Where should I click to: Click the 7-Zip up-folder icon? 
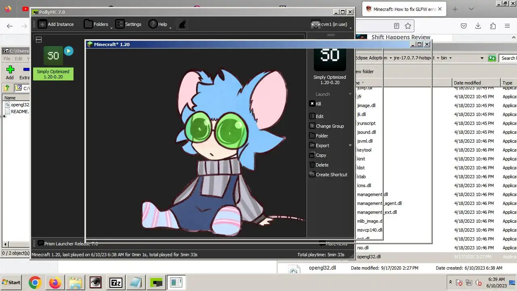tap(7, 88)
